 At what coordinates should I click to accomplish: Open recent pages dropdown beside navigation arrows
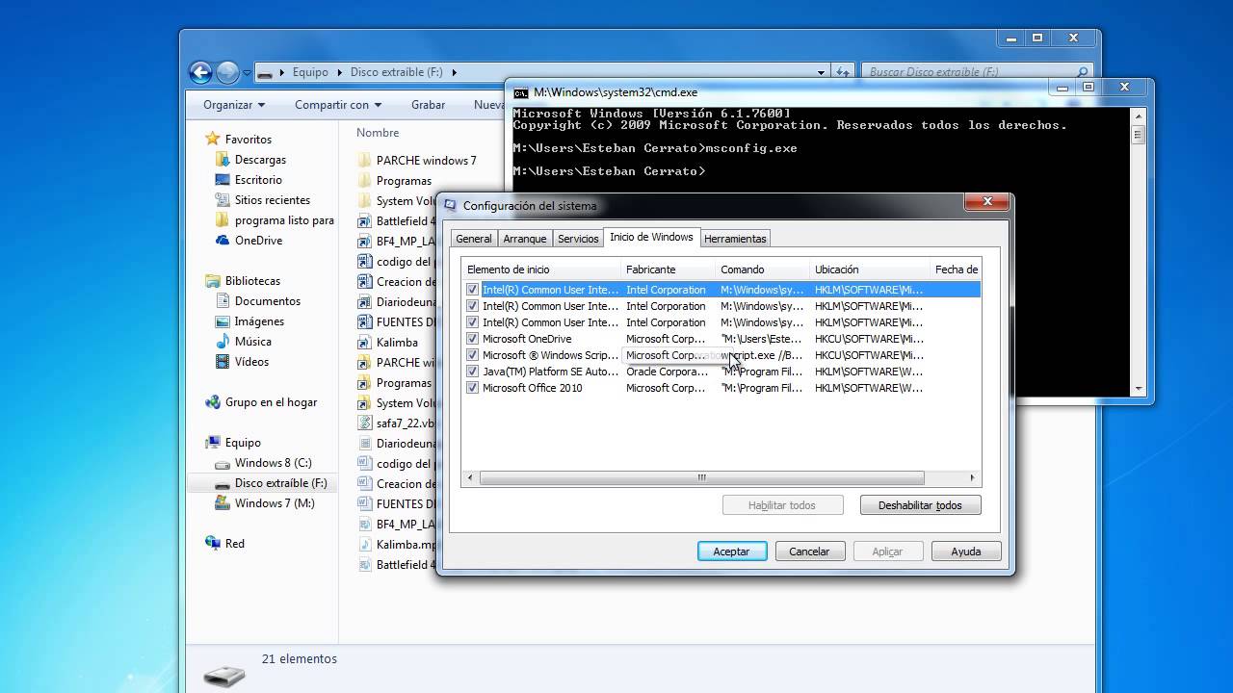pos(248,72)
